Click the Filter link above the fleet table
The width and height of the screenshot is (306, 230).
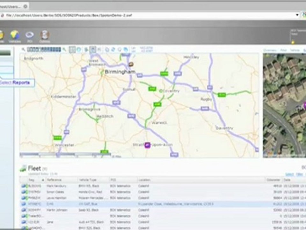(x=299, y=174)
